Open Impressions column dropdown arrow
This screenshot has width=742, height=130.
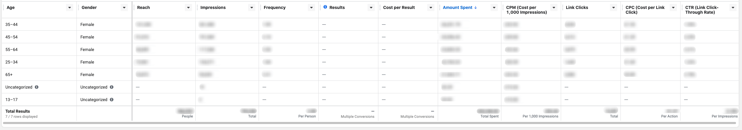pyautogui.click(x=252, y=7)
